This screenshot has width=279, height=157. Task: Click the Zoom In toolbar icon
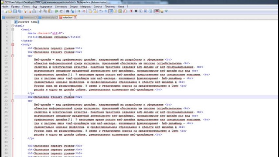coord(79,11)
